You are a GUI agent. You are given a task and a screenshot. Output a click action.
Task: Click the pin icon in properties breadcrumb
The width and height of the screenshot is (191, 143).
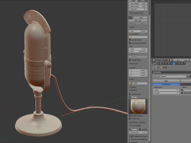(153, 68)
